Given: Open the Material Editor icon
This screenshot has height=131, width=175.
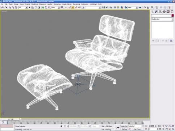Looking at the screenshot, I should [122, 8].
